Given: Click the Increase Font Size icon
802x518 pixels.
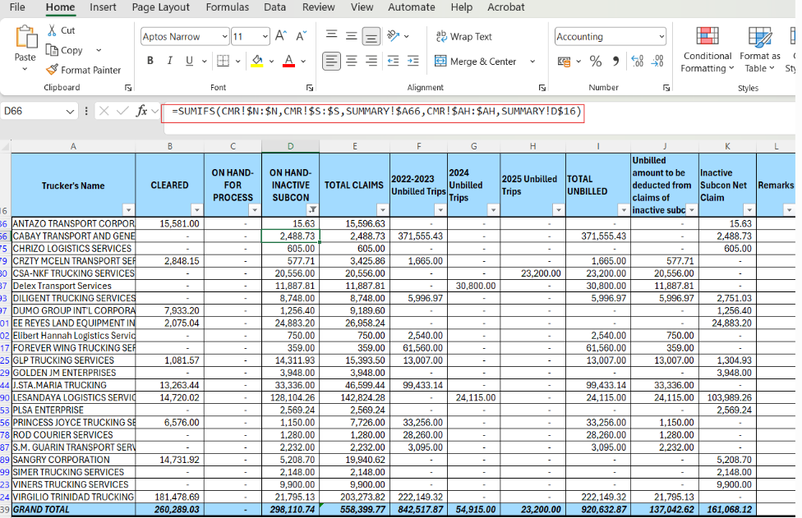Looking at the screenshot, I should click(281, 36).
